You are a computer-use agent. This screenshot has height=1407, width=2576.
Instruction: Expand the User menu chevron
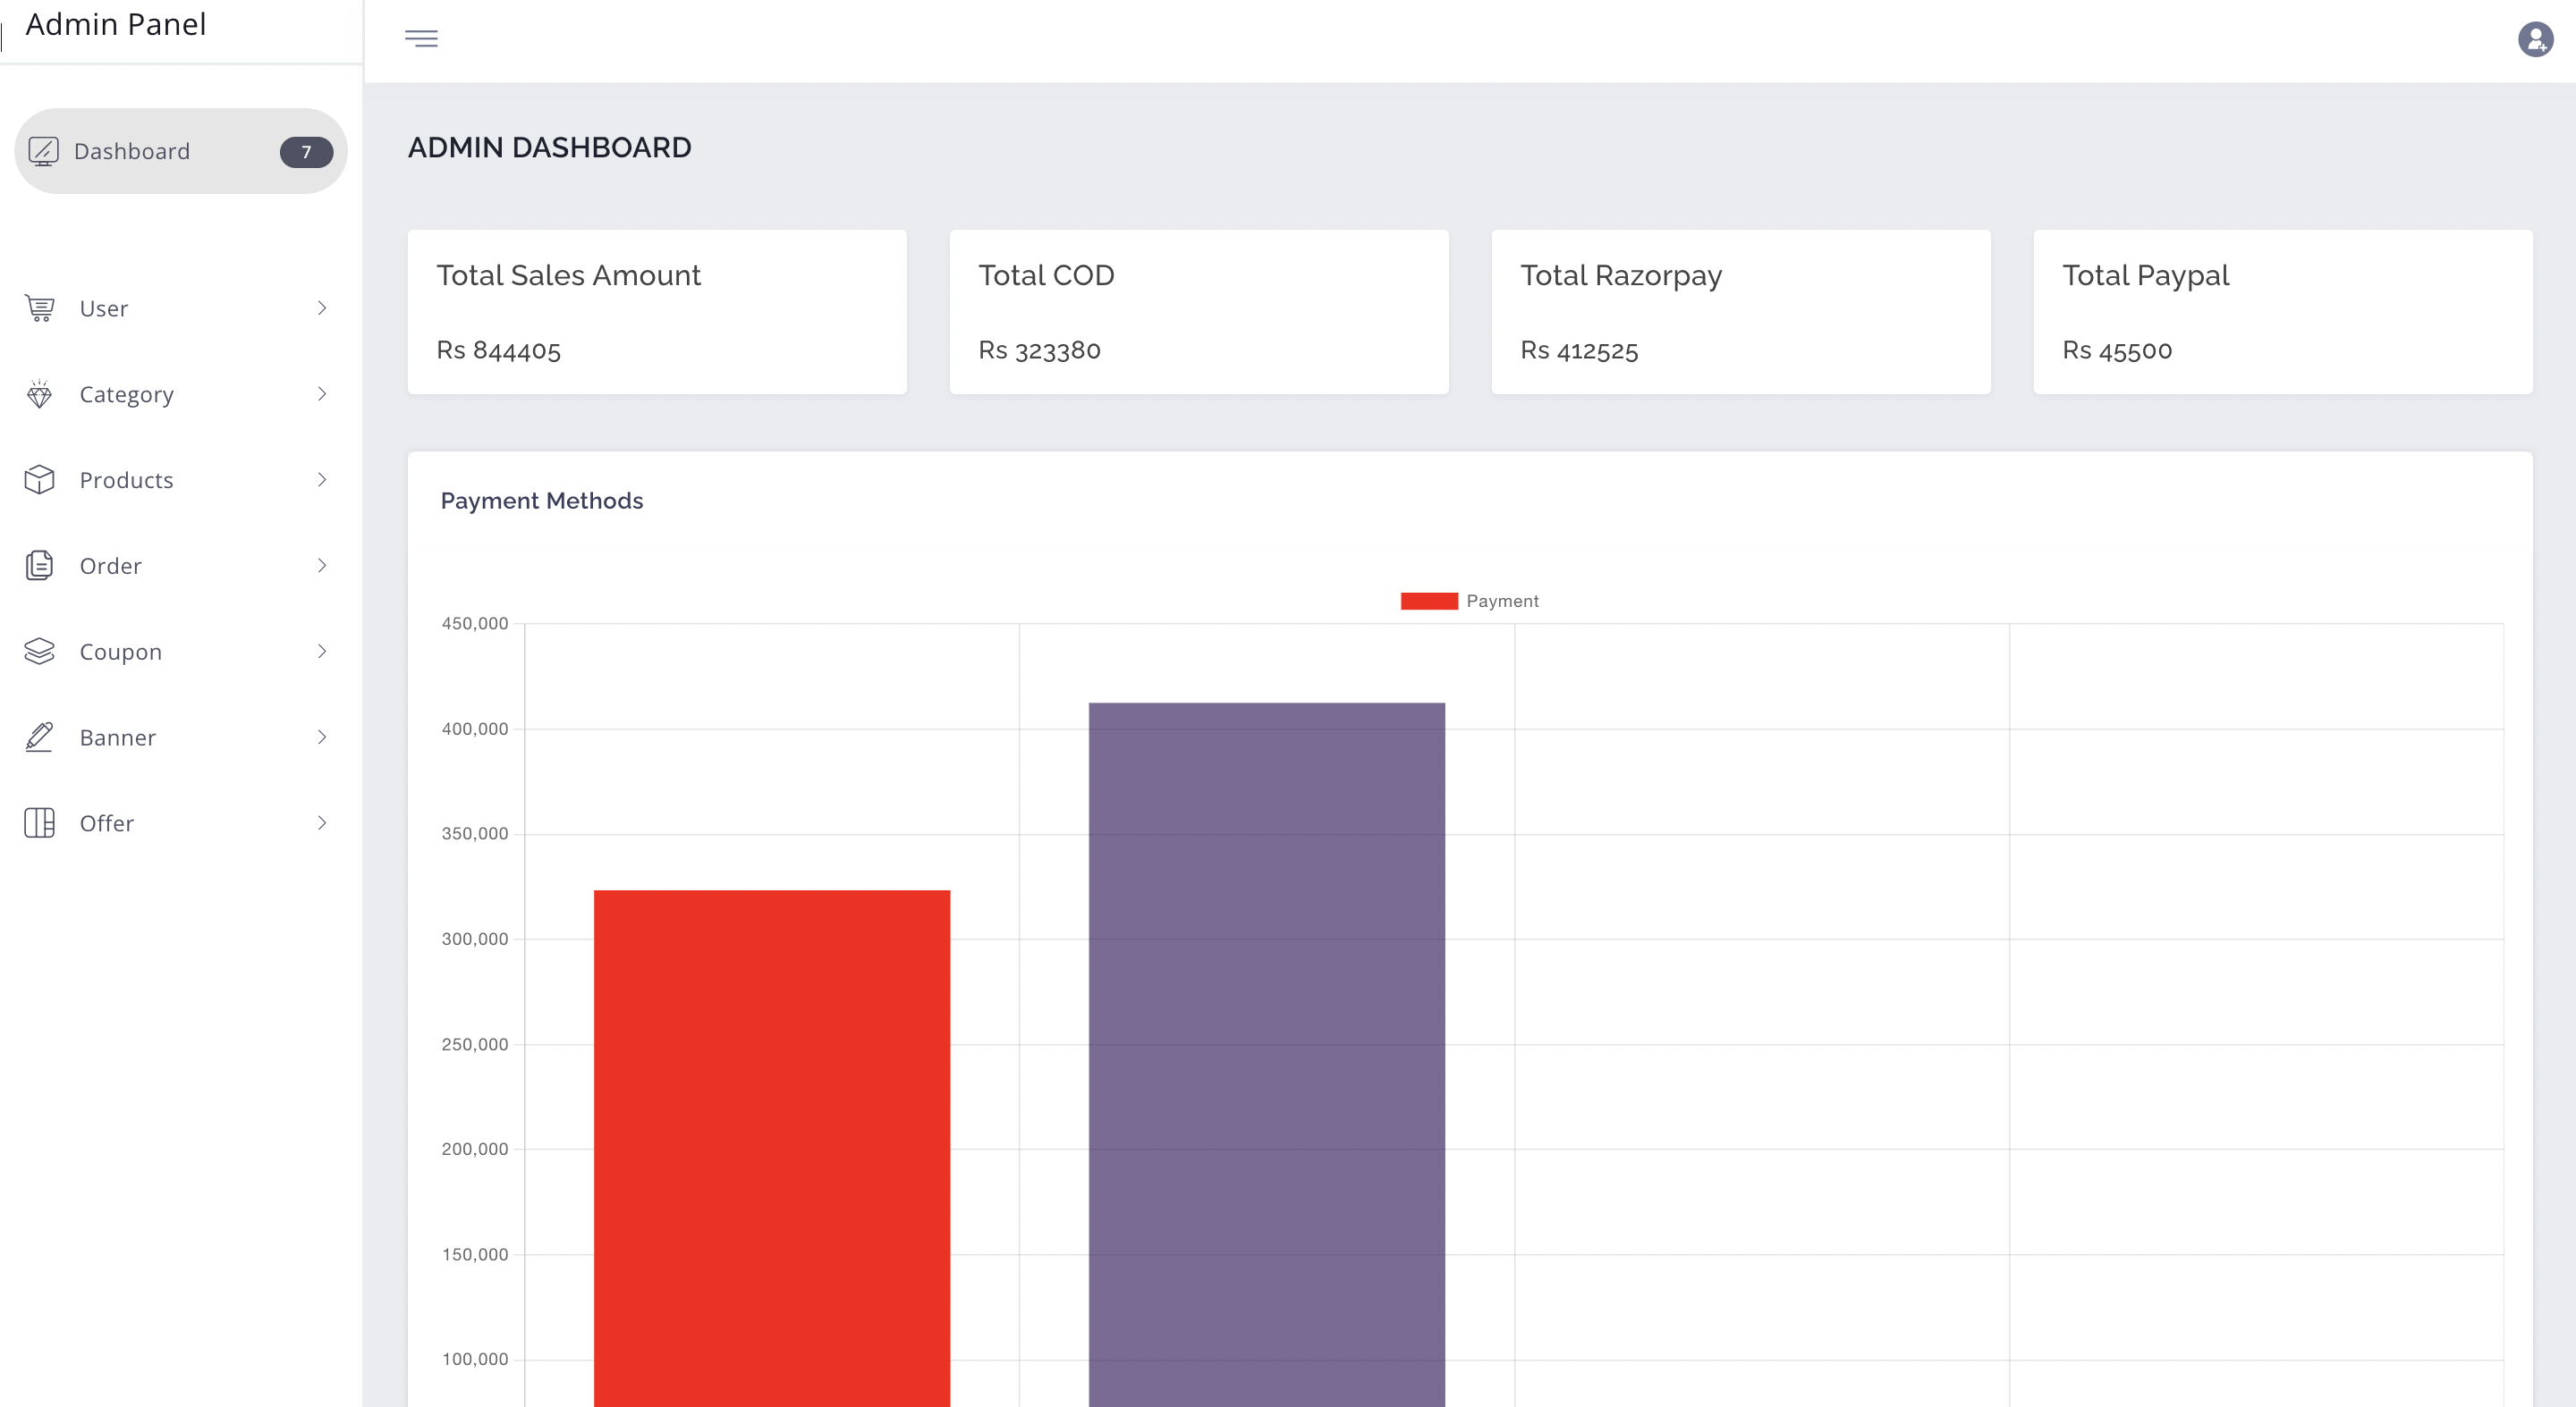(x=321, y=308)
